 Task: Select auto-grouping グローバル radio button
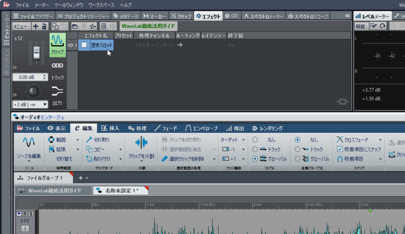(297, 159)
